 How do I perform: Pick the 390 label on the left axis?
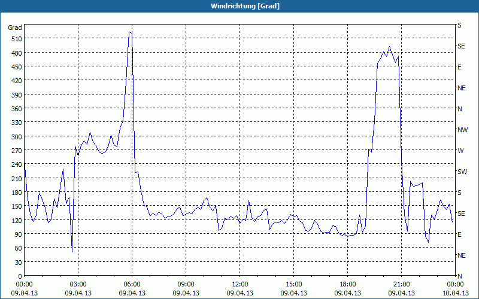pyautogui.click(x=17, y=95)
